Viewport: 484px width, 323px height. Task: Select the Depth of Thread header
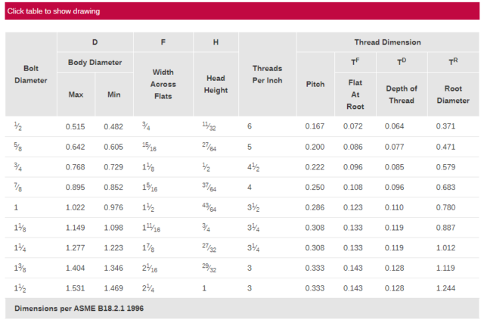click(402, 95)
